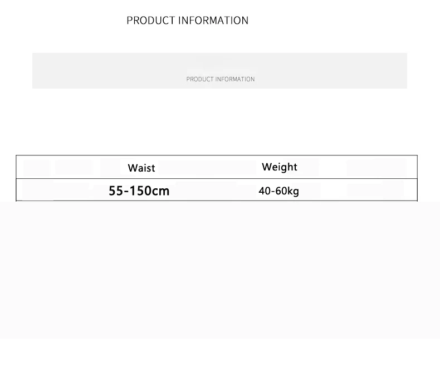Click the number 150 in waist range
This screenshot has height=371, width=440.
coord(140,191)
